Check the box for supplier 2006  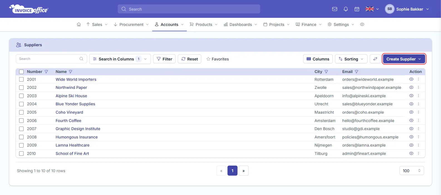pyautogui.click(x=21, y=121)
